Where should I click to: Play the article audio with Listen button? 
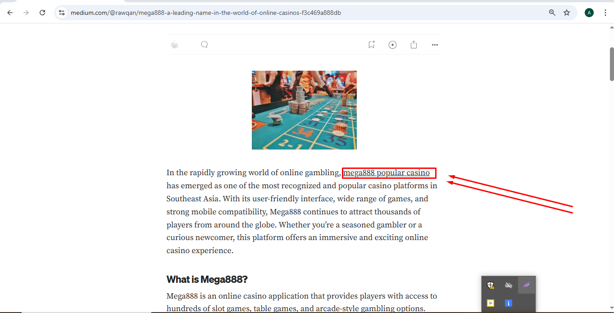(392, 45)
